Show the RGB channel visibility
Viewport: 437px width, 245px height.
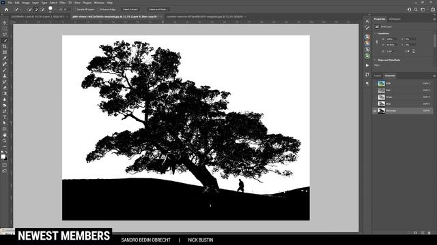pos(375,83)
